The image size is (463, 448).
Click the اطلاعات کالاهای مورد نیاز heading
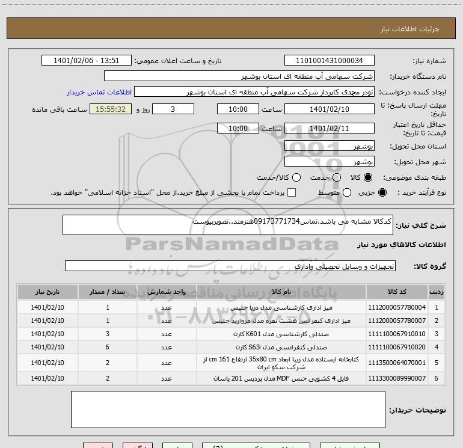click(402, 245)
